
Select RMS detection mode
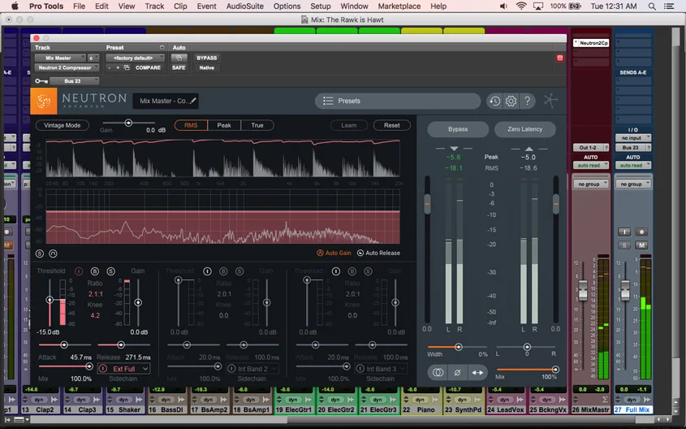tap(191, 125)
